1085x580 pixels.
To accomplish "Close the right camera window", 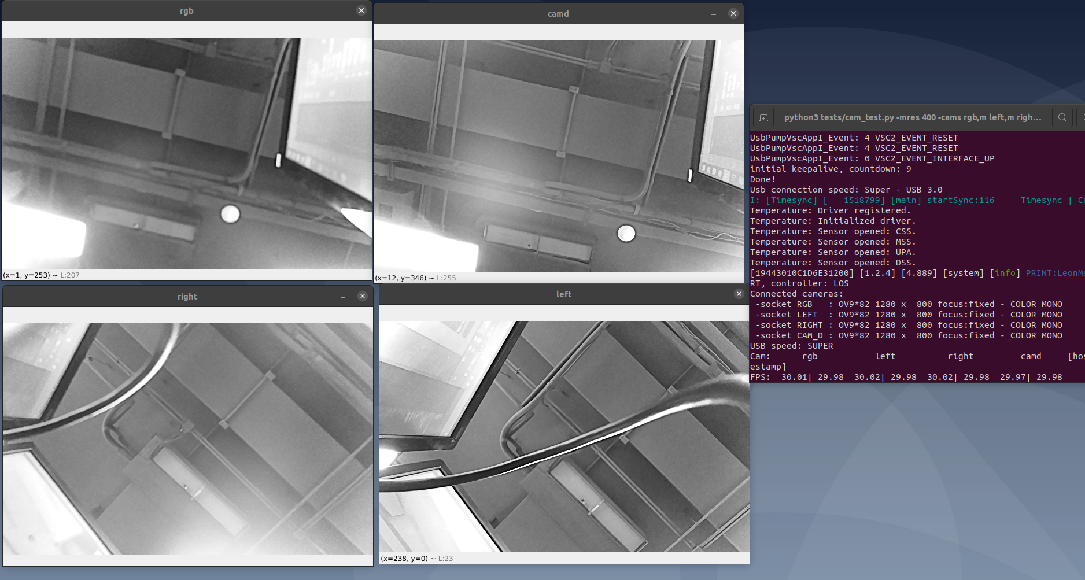I will 363,296.
